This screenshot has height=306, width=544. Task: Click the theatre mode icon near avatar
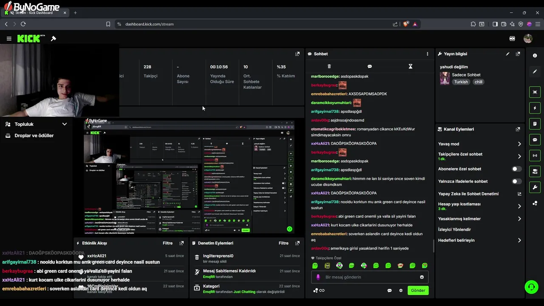click(512, 39)
